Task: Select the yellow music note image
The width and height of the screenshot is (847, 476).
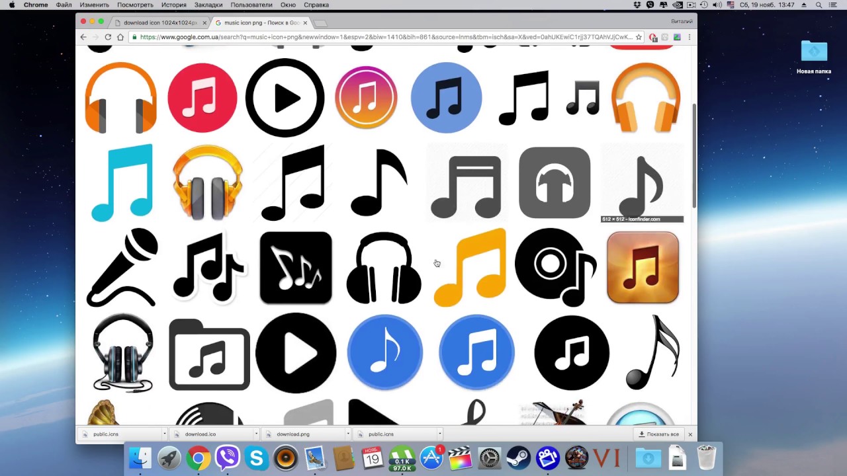Action: click(x=470, y=268)
